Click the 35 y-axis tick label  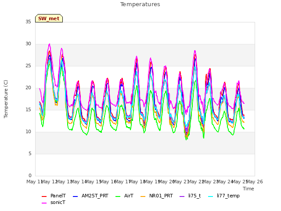click(28, 22)
